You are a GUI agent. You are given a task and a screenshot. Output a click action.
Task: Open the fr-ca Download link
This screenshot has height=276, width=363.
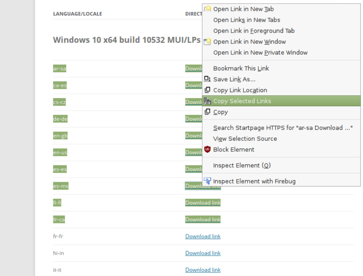tap(203, 219)
